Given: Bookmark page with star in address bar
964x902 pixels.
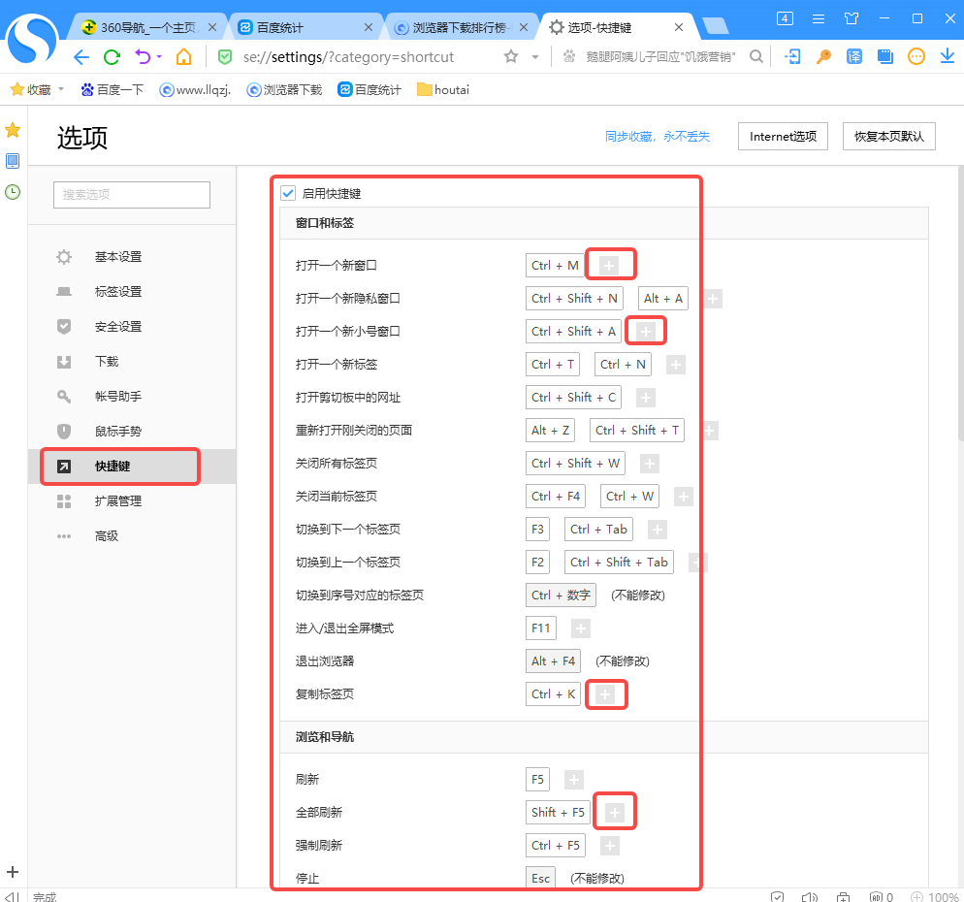Looking at the screenshot, I should 511,56.
